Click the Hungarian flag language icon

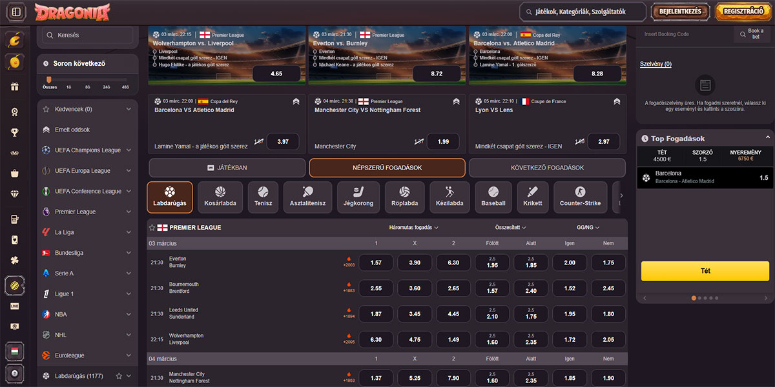click(14, 352)
